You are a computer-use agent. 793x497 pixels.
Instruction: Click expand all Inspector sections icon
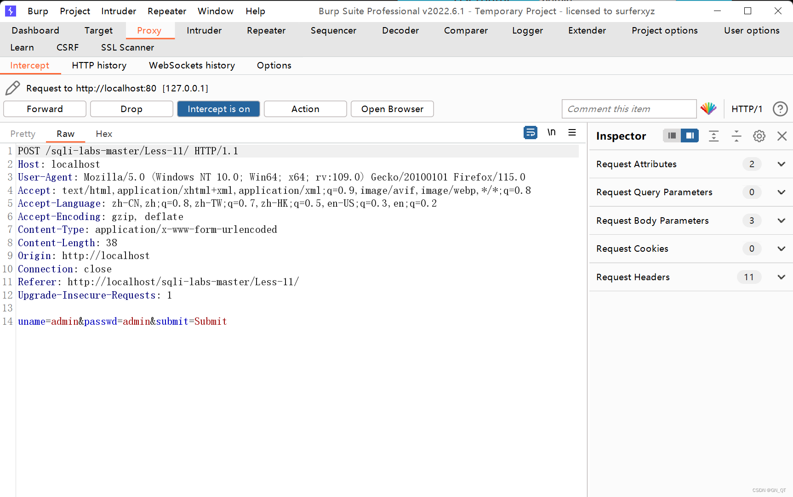point(713,136)
